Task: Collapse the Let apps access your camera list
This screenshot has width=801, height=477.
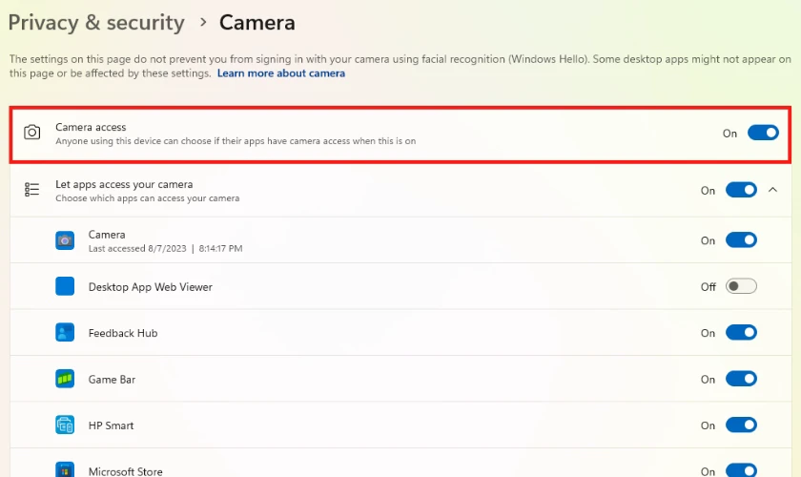Action: (773, 190)
